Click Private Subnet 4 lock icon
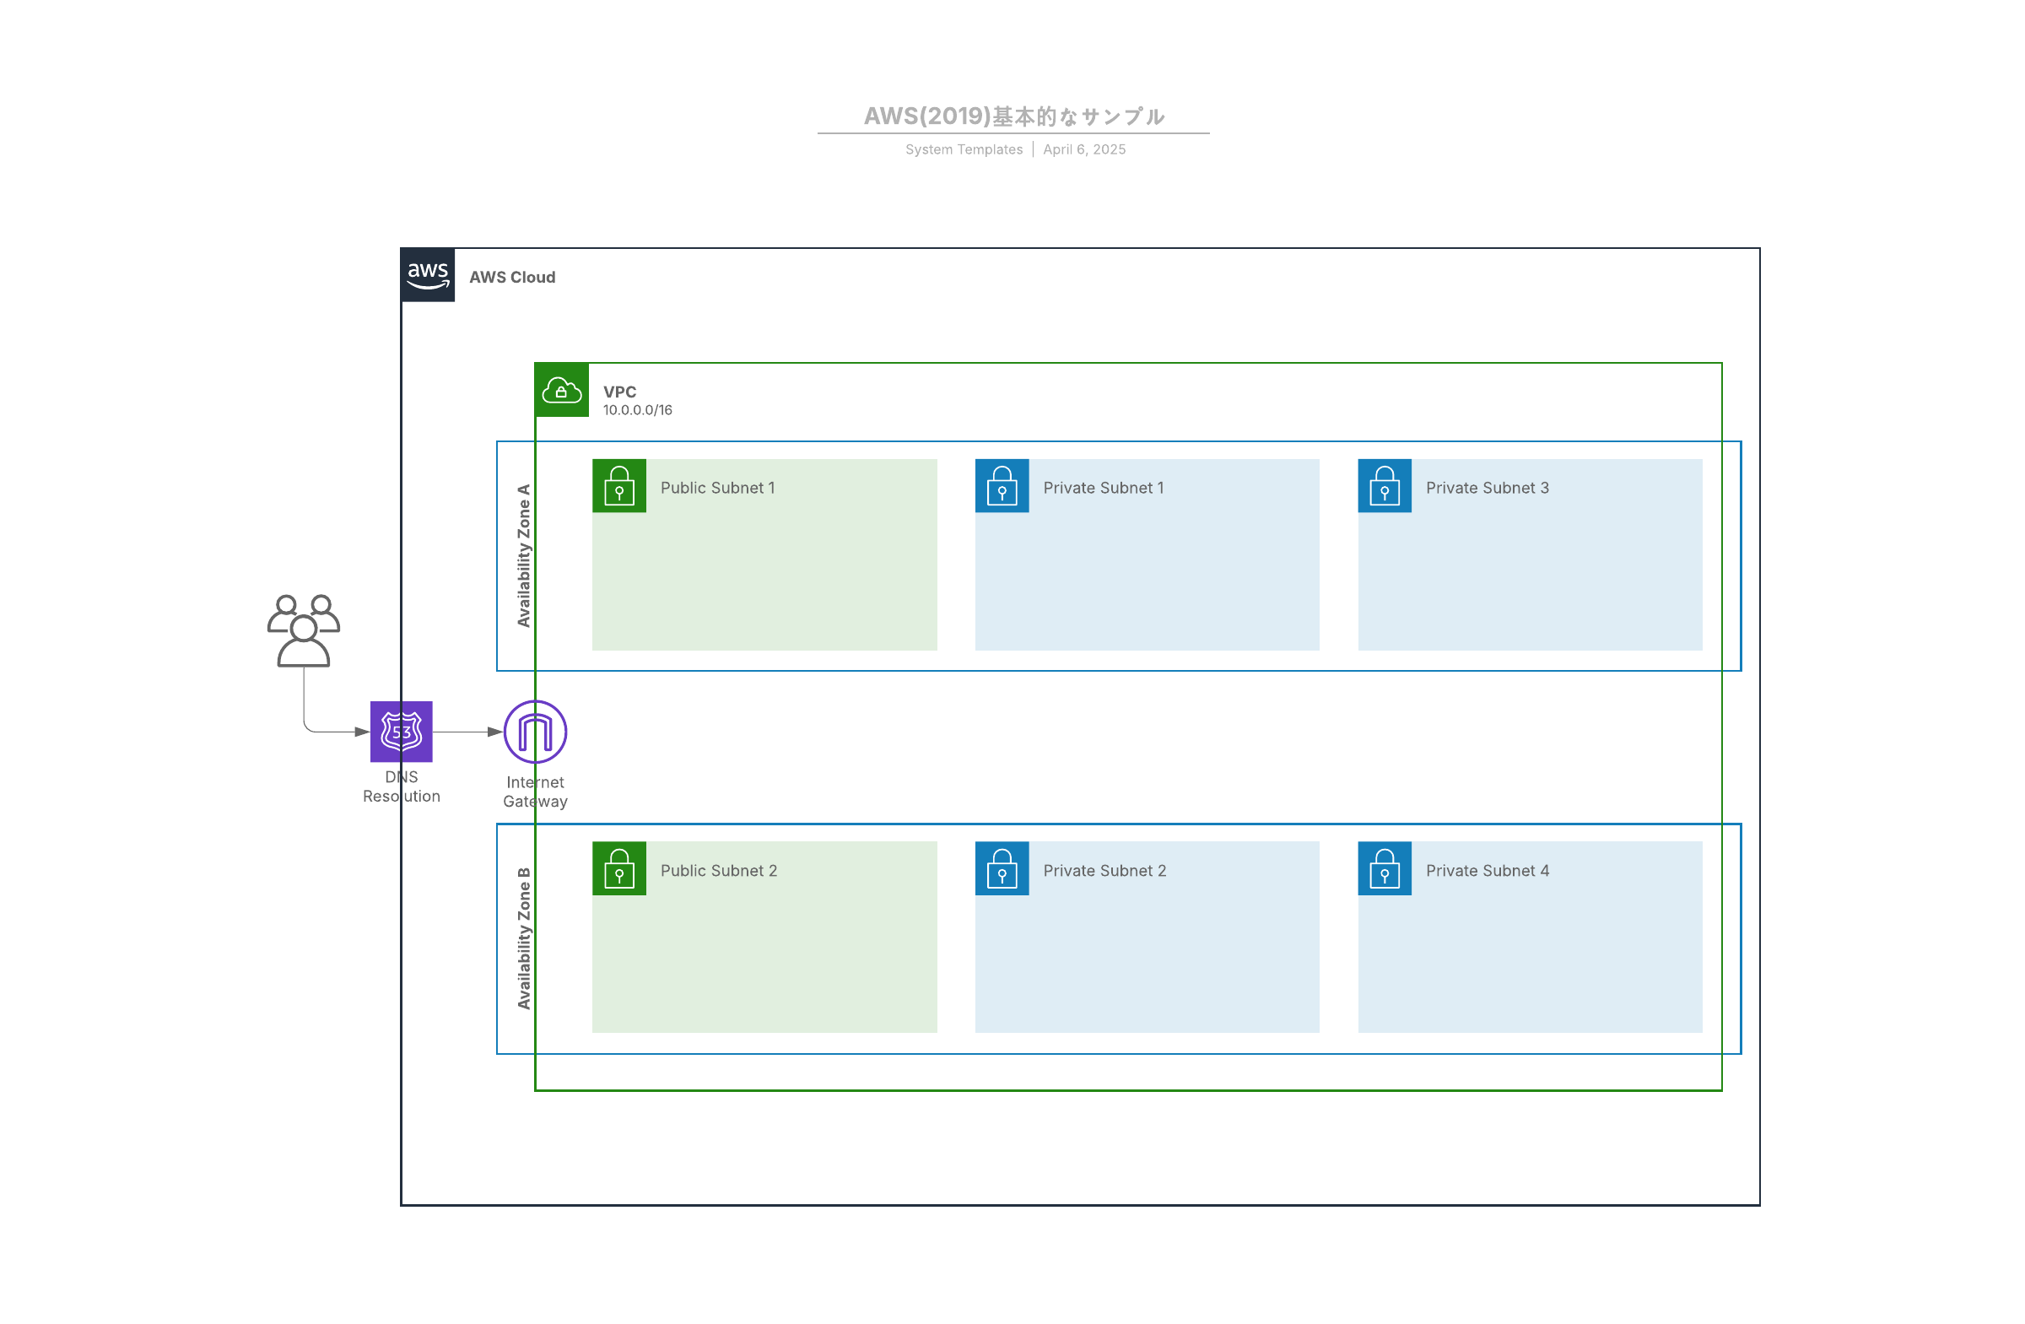 (1385, 868)
